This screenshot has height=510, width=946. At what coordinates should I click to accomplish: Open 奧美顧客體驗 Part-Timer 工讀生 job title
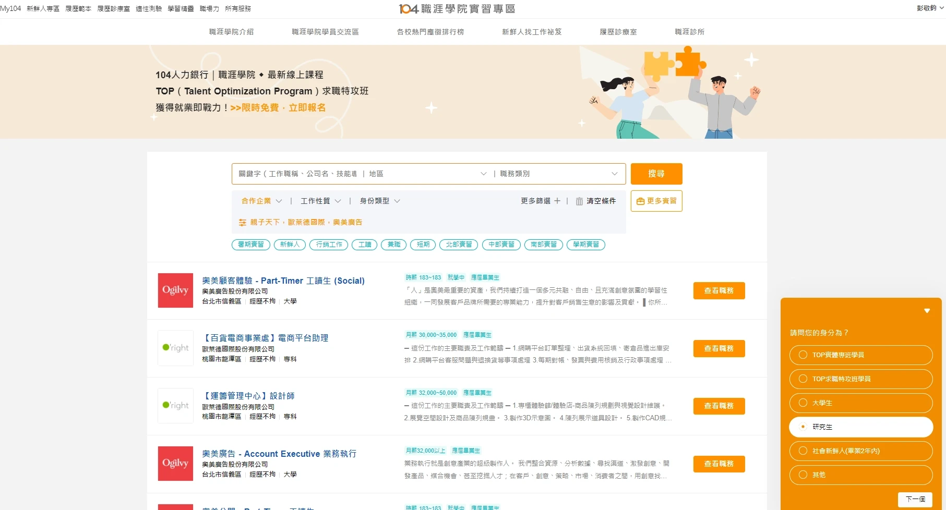(283, 281)
